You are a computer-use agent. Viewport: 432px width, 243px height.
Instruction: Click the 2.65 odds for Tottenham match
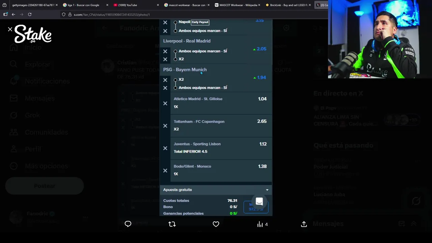tap(262, 122)
